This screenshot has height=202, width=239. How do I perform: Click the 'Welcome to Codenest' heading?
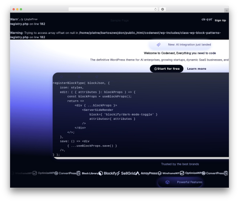pos(180,53)
